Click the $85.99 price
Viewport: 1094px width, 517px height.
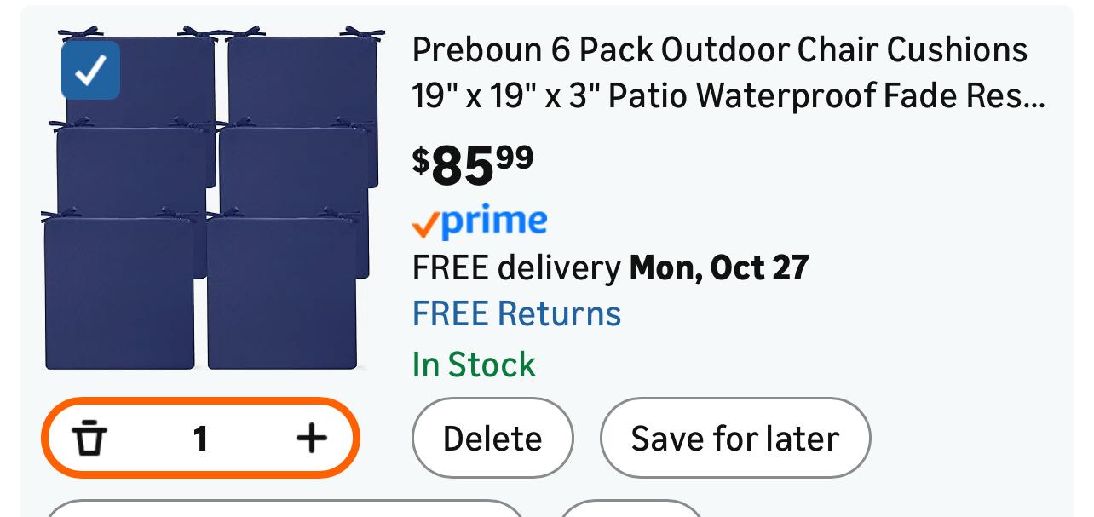tap(473, 164)
